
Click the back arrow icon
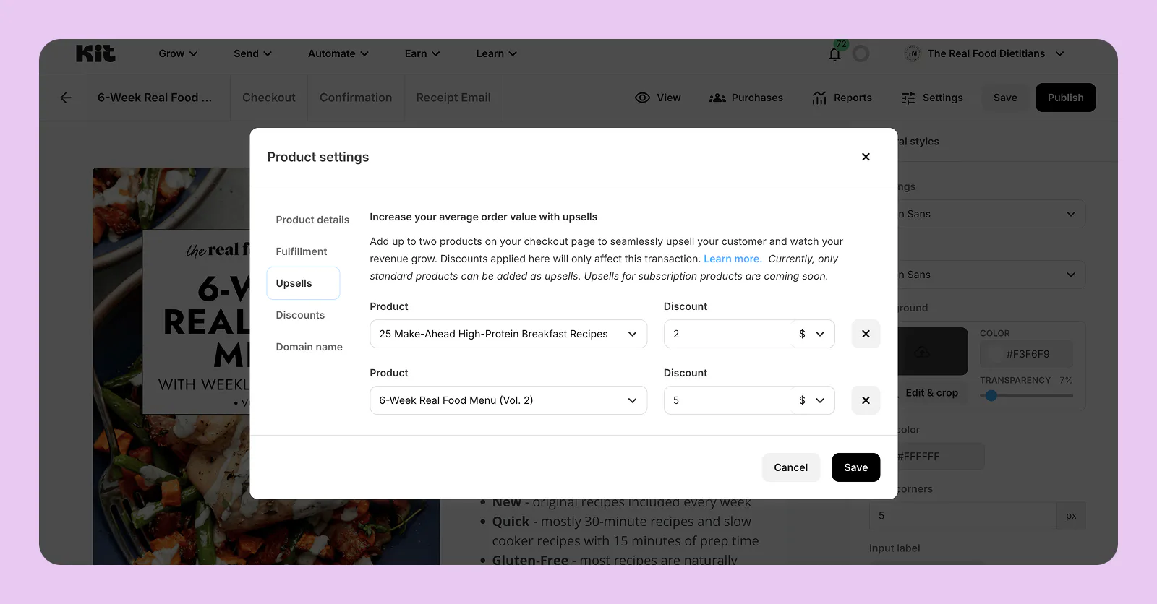pos(66,98)
